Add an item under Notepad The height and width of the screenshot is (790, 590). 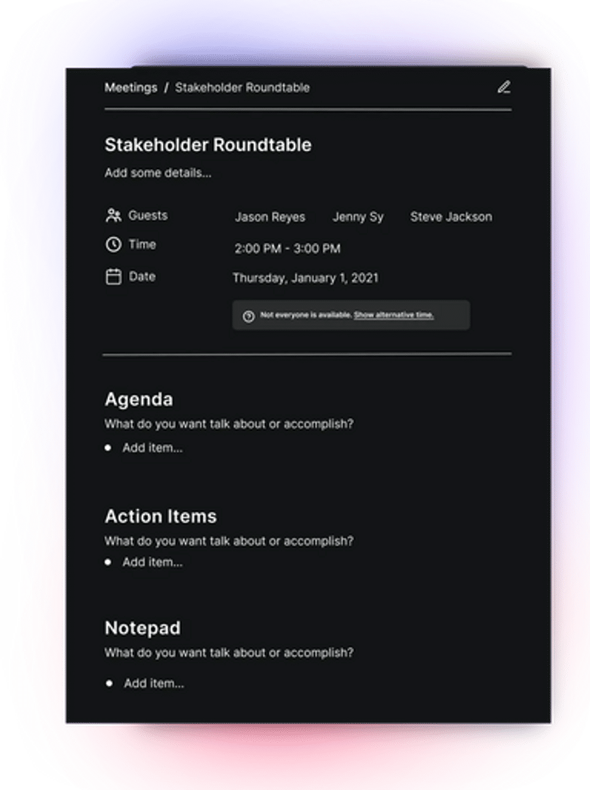pyautogui.click(x=154, y=684)
